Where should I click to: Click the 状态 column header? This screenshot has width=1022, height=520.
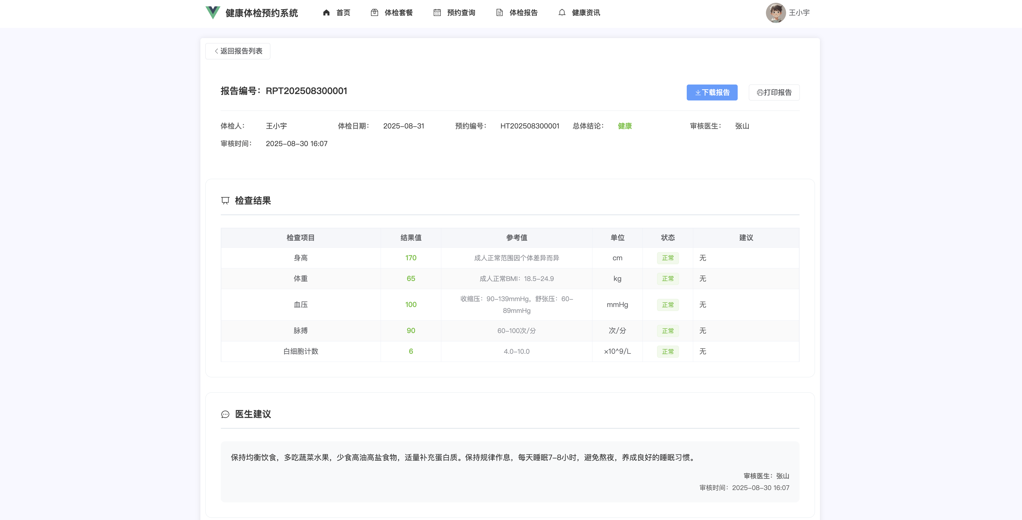click(667, 238)
